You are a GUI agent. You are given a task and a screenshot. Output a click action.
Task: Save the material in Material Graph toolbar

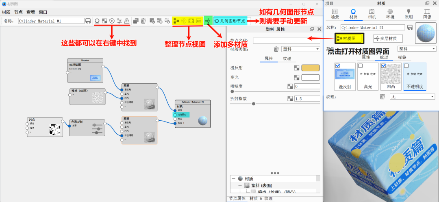[88, 21]
